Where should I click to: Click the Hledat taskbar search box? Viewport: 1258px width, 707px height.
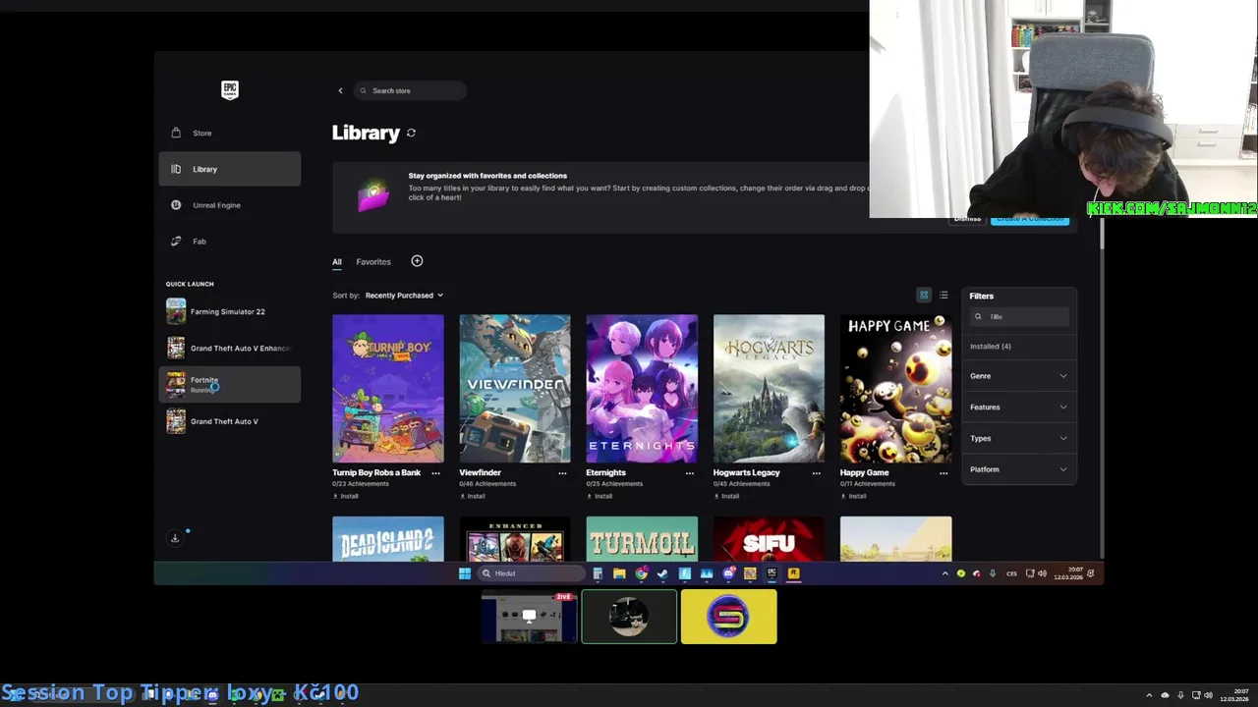531,573
